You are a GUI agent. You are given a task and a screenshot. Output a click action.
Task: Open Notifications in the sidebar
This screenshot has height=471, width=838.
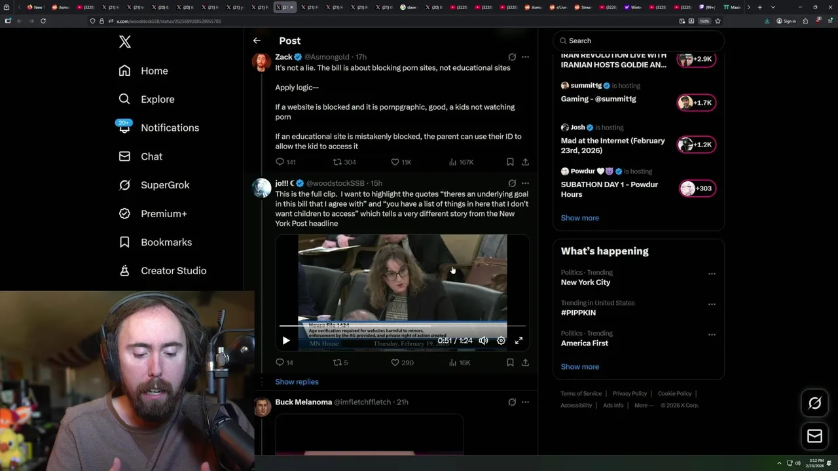158,128
